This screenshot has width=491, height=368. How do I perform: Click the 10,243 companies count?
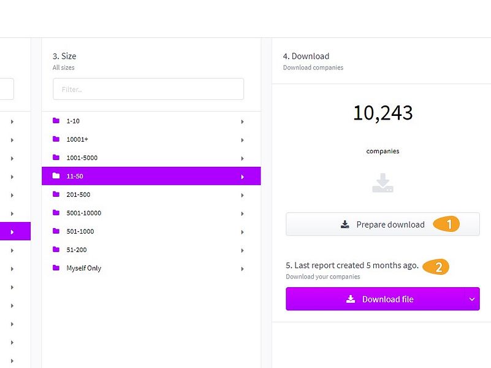(383, 113)
